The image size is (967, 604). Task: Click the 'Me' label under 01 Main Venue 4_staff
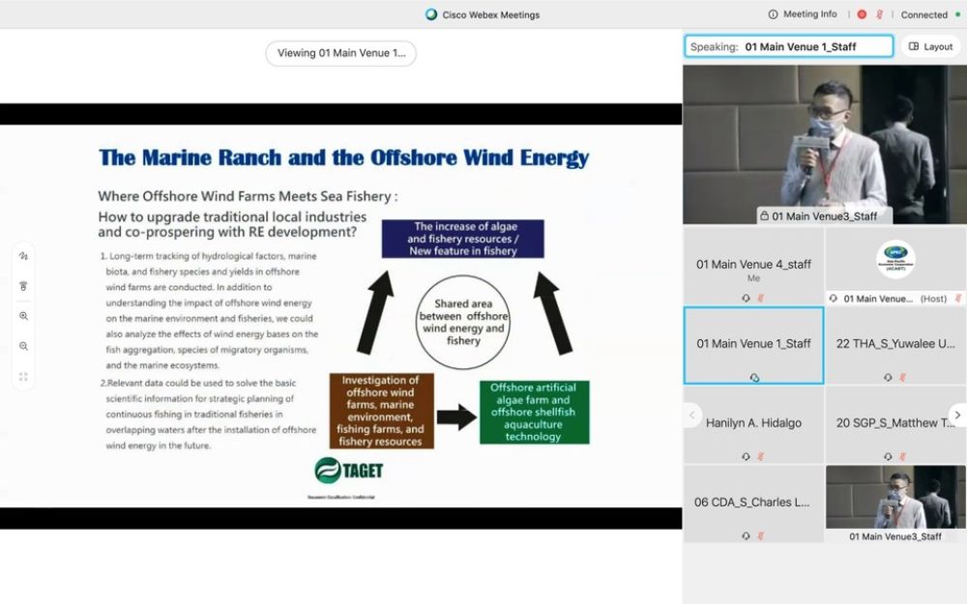[x=753, y=278]
